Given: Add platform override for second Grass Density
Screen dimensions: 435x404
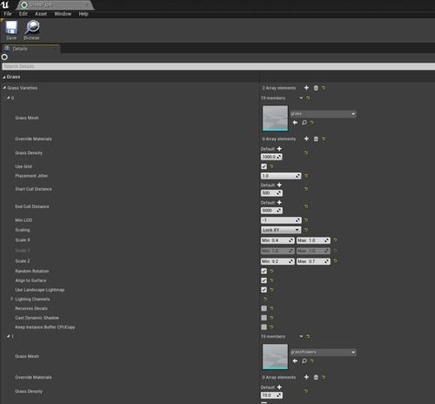Looking at the screenshot, I should 279,387.
